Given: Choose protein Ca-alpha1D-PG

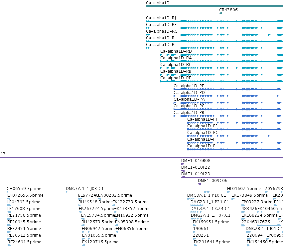Looking at the screenshot, I should [x=203, y=133].
